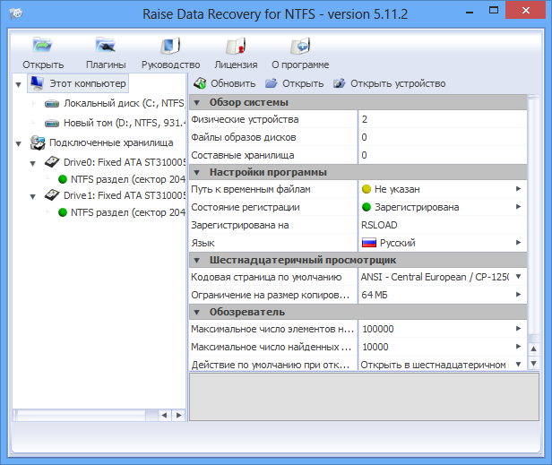Open the Лицензия license icon
The width and height of the screenshot is (552, 465).
pyautogui.click(x=236, y=46)
